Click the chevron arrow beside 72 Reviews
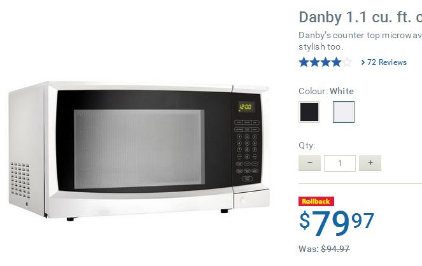Viewport: 422px width, 266px height. (x=363, y=62)
